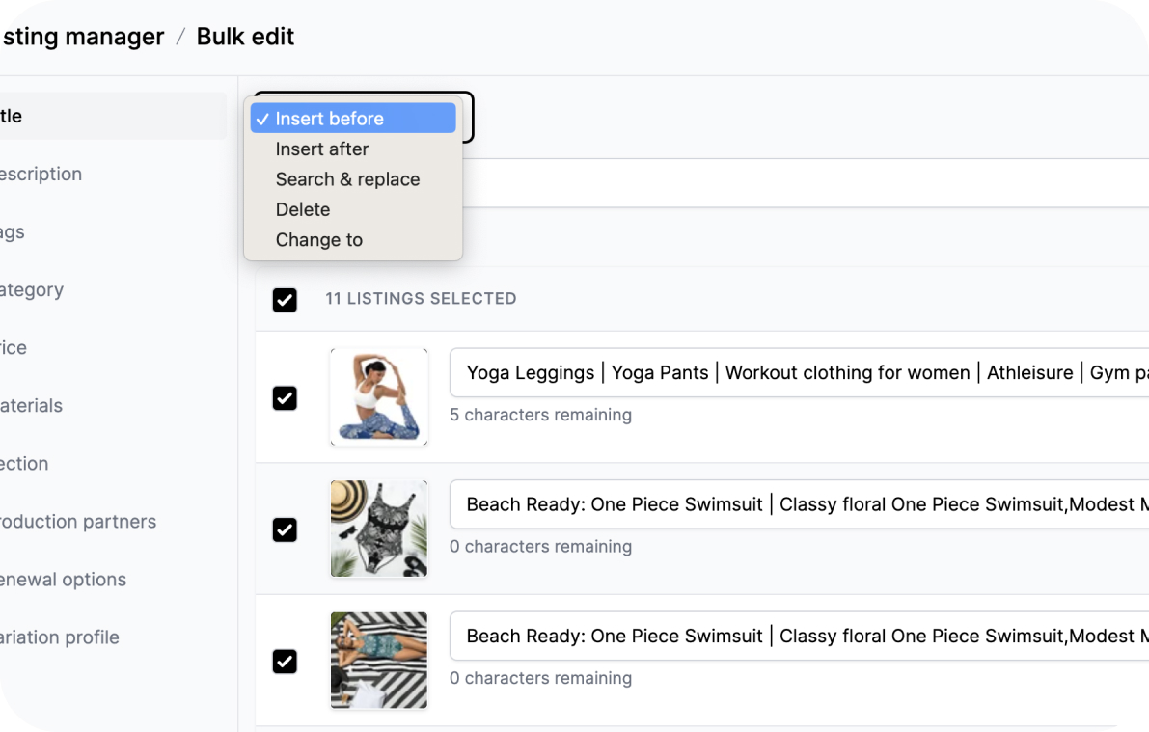Go to the Materials section
The image size is (1149, 732).
(x=58, y=405)
